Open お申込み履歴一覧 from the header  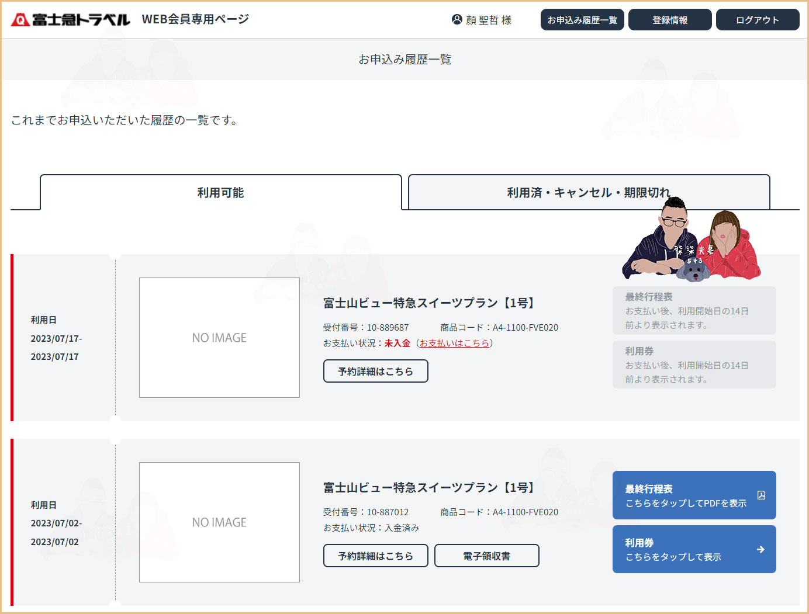point(582,20)
